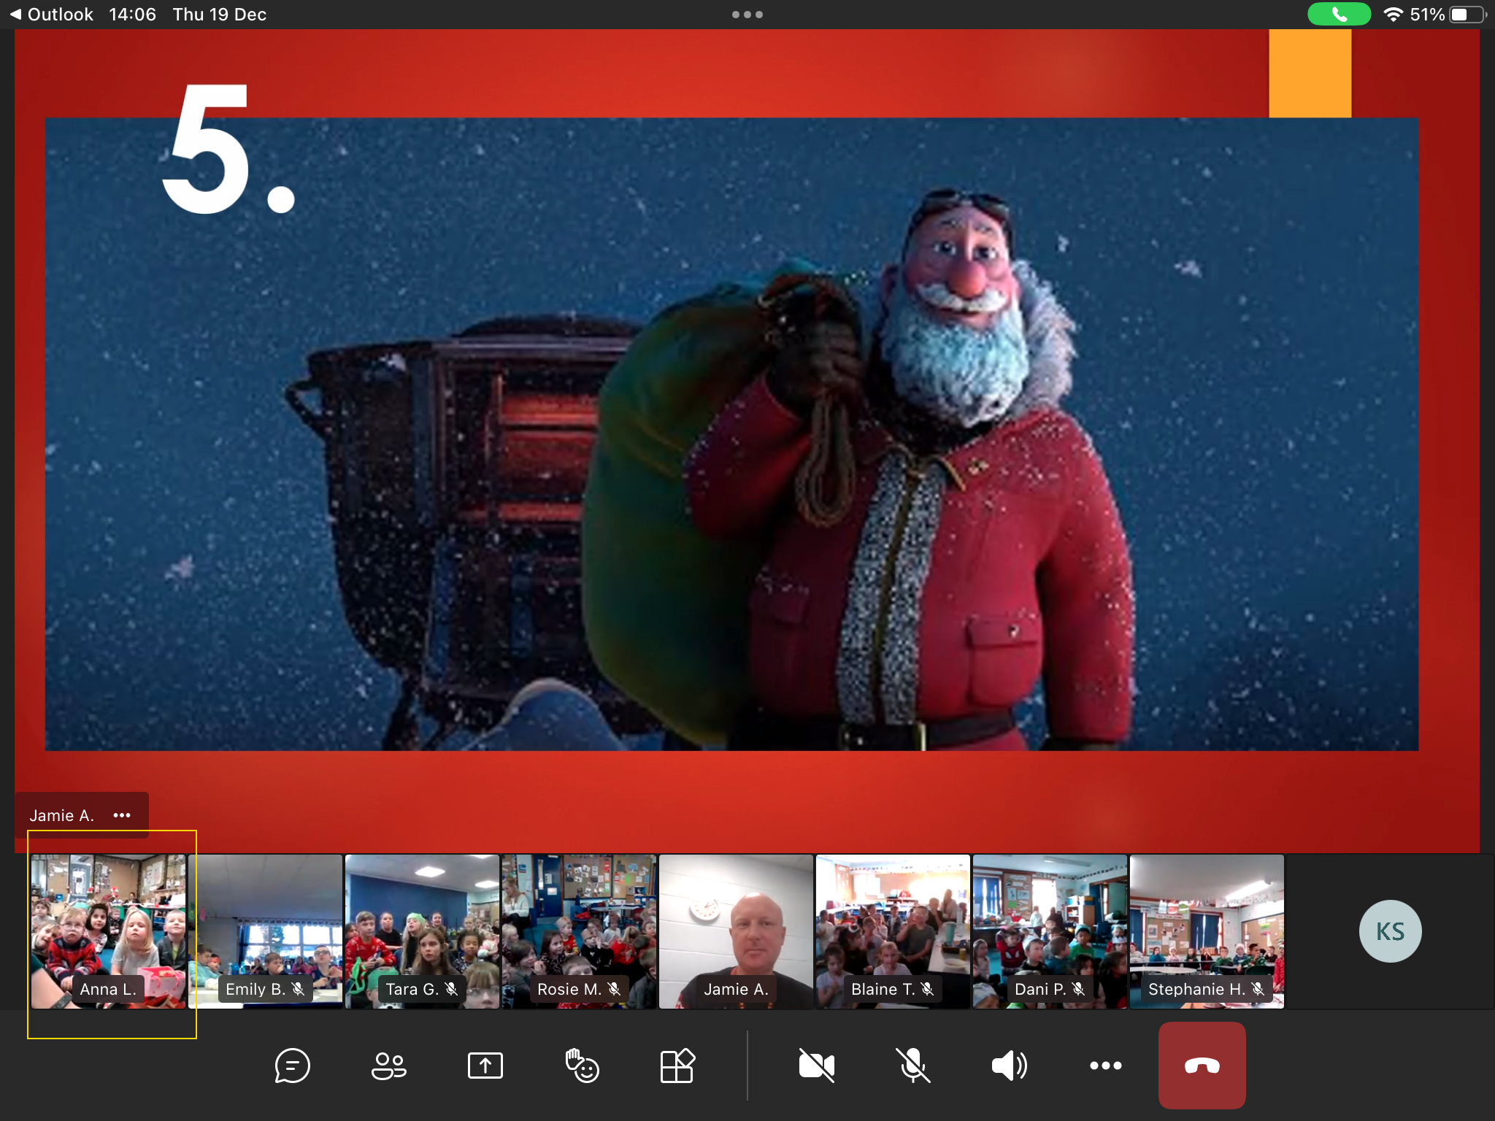Show the participants list
Screen dimensions: 1495x1121
tap(388, 1066)
